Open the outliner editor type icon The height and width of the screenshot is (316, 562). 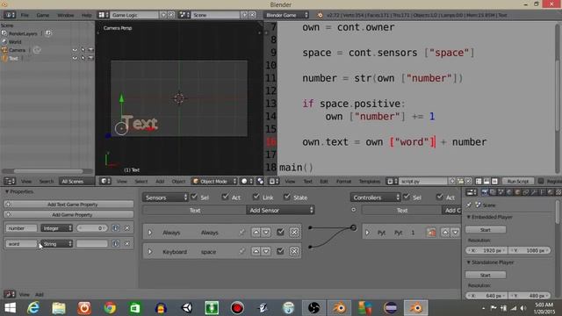[x=10, y=182]
